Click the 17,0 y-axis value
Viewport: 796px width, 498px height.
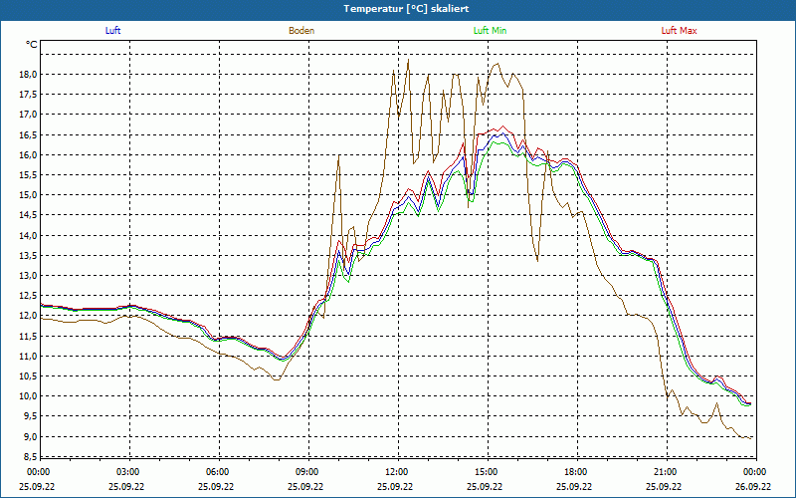(x=29, y=115)
